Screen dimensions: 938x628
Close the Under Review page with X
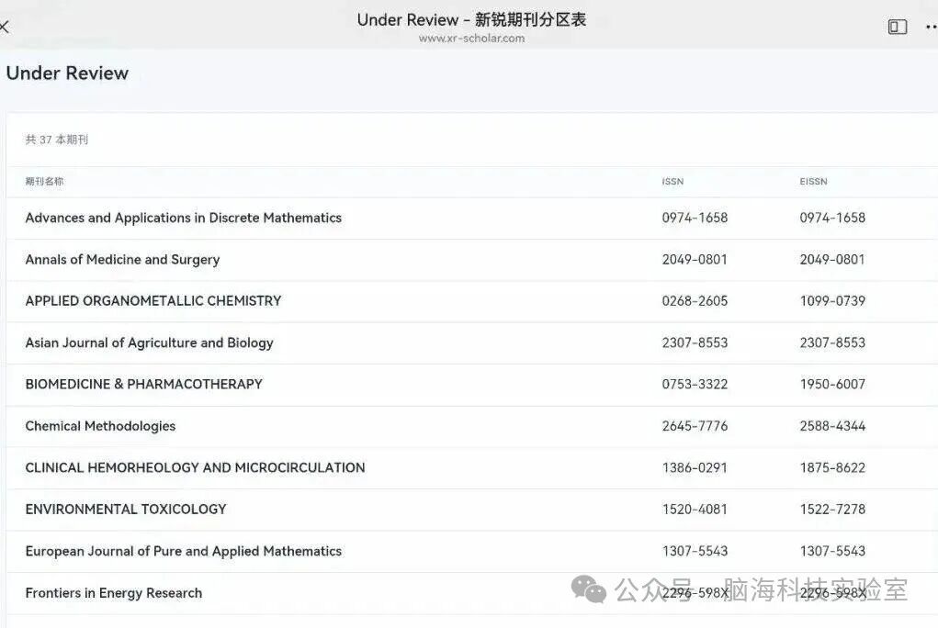click(x=4, y=27)
